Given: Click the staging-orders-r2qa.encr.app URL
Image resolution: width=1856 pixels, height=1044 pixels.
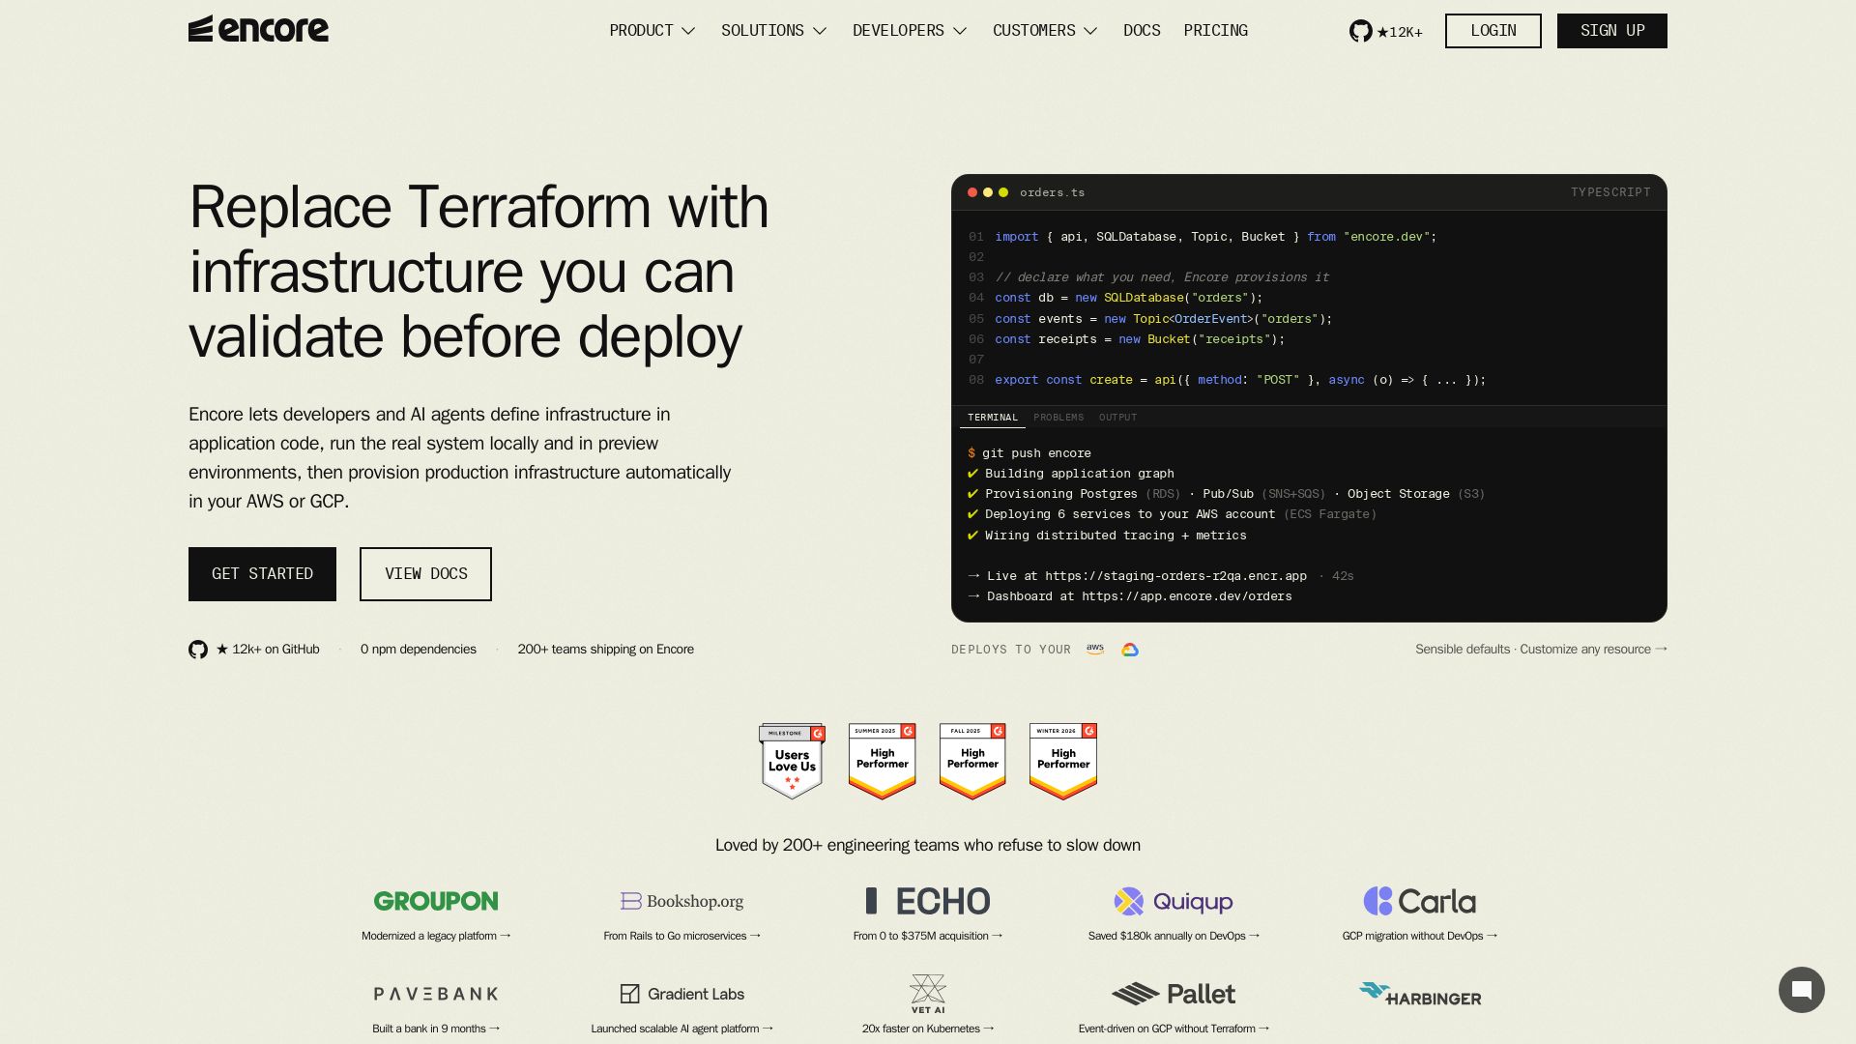Looking at the screenshot, I should coord(1175,576).
